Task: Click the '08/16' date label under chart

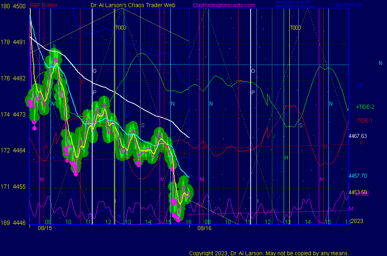Action: [205, 228]
